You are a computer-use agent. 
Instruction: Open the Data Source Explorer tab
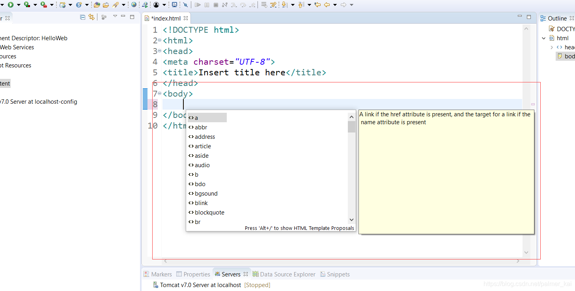[x=284, y=274]
